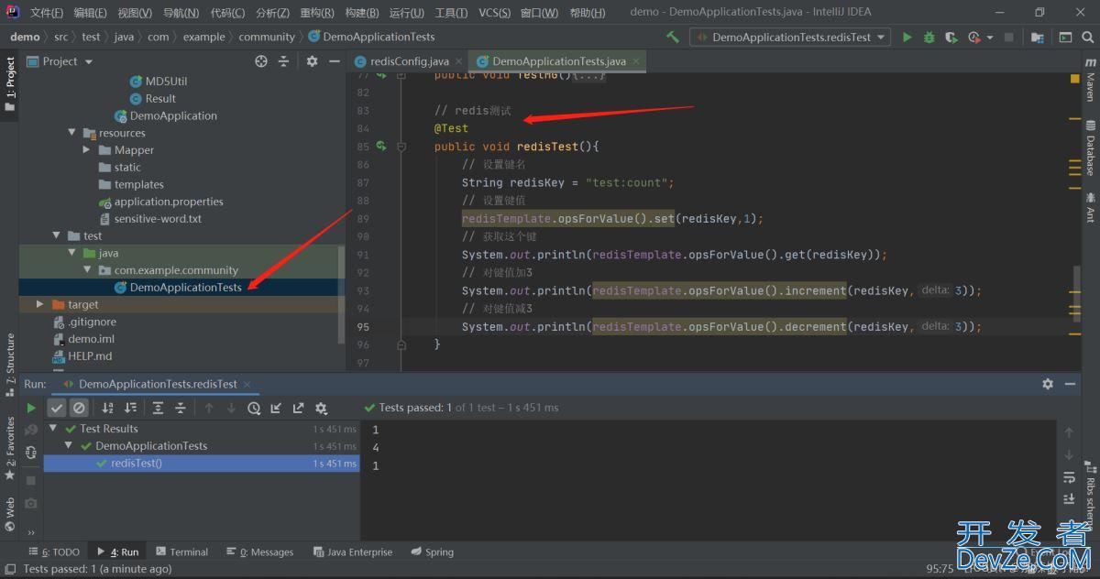The image size is (1100, 579).
Task: Switch to redisConfig.java editor tab
Action: click(408, 61)
